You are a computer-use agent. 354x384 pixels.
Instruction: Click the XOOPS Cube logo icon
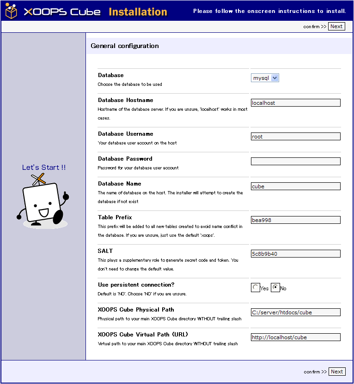12,11
